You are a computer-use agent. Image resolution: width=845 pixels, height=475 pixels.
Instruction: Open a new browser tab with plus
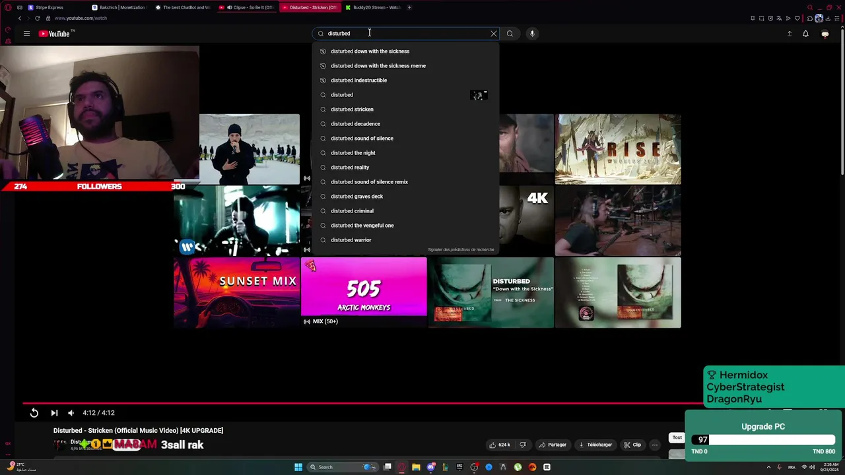(x=409, y=7)
